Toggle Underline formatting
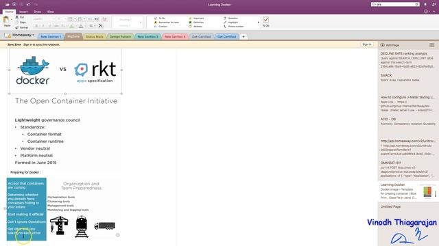 coord(50,26)
